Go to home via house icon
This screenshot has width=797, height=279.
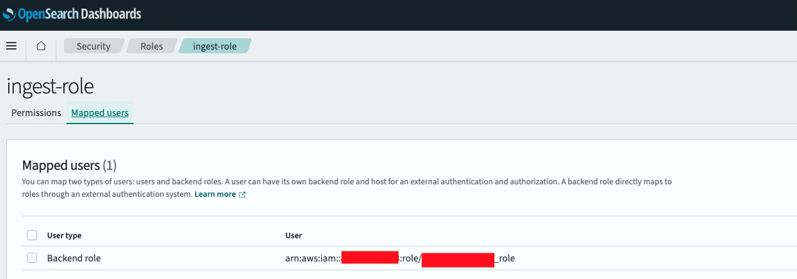(x=41, y=46)
